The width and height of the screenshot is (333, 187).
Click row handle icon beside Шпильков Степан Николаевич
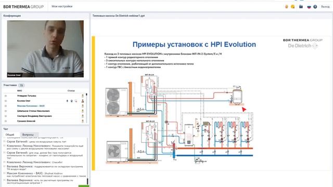[x=6, y=111]
